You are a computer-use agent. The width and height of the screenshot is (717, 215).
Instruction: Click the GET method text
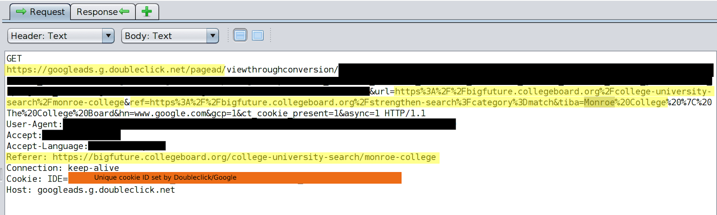pyautogui.click(x=14, y=59)
